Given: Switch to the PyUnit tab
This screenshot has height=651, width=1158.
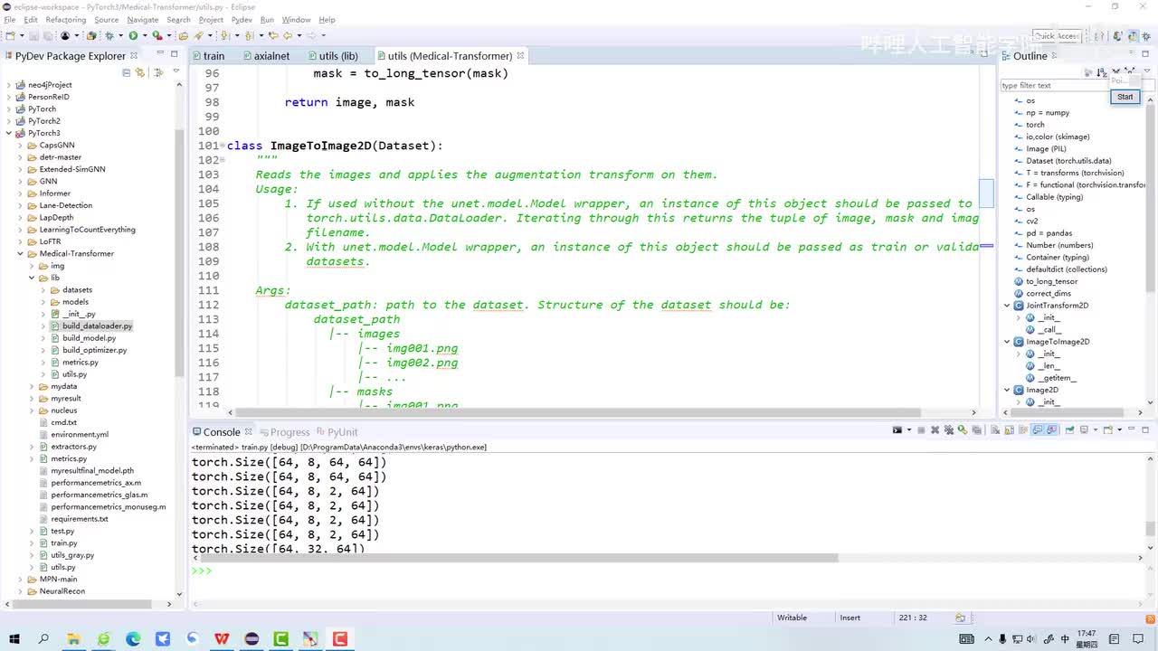Looking at the screenshot, I should pos(337,432).
